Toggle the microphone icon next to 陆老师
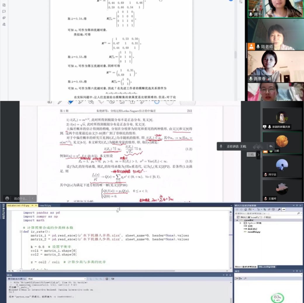304x303 pixels. pyautogui.click(x=258, y=47)
